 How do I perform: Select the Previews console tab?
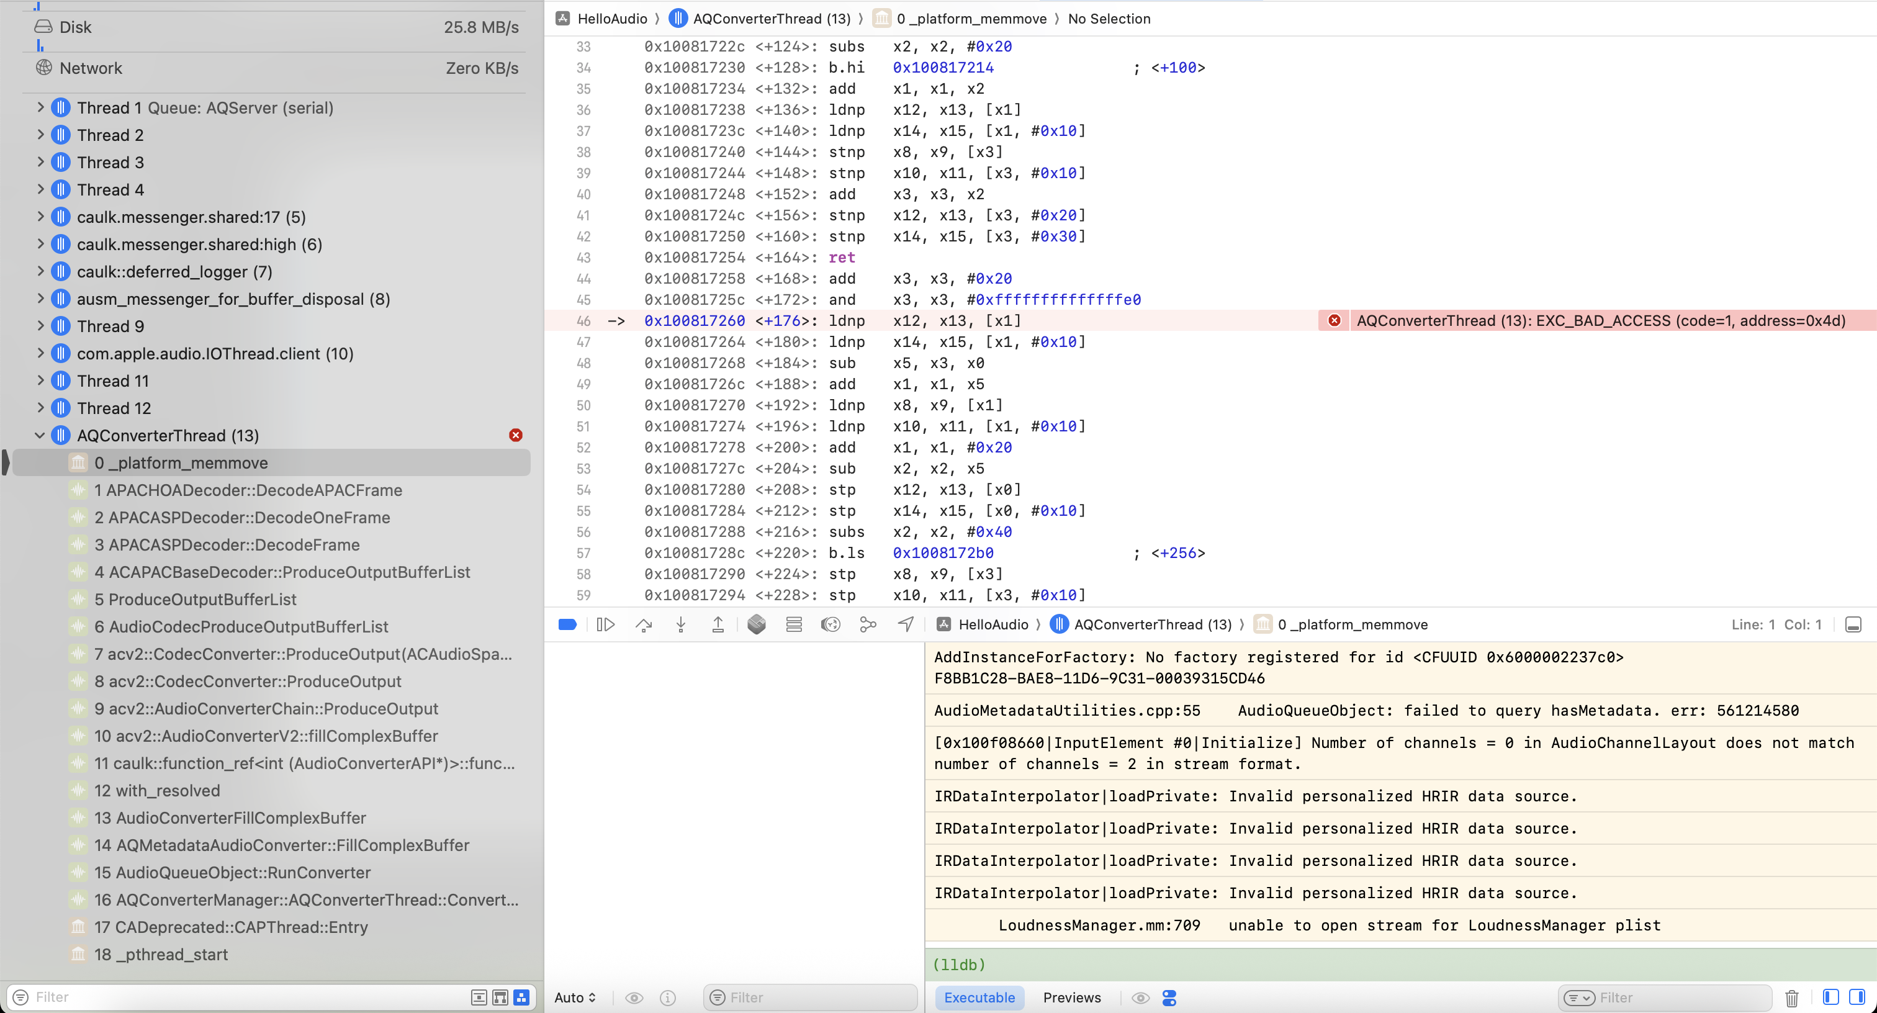pos(1071,997)
